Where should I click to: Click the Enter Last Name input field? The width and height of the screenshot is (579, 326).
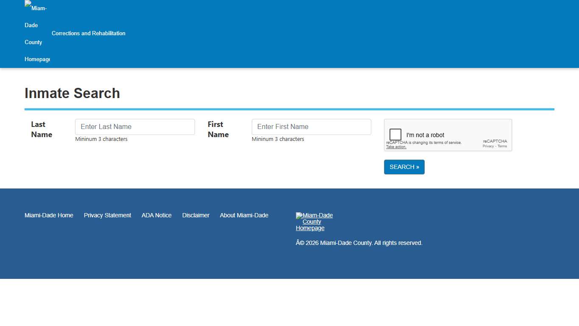point(135,126)
